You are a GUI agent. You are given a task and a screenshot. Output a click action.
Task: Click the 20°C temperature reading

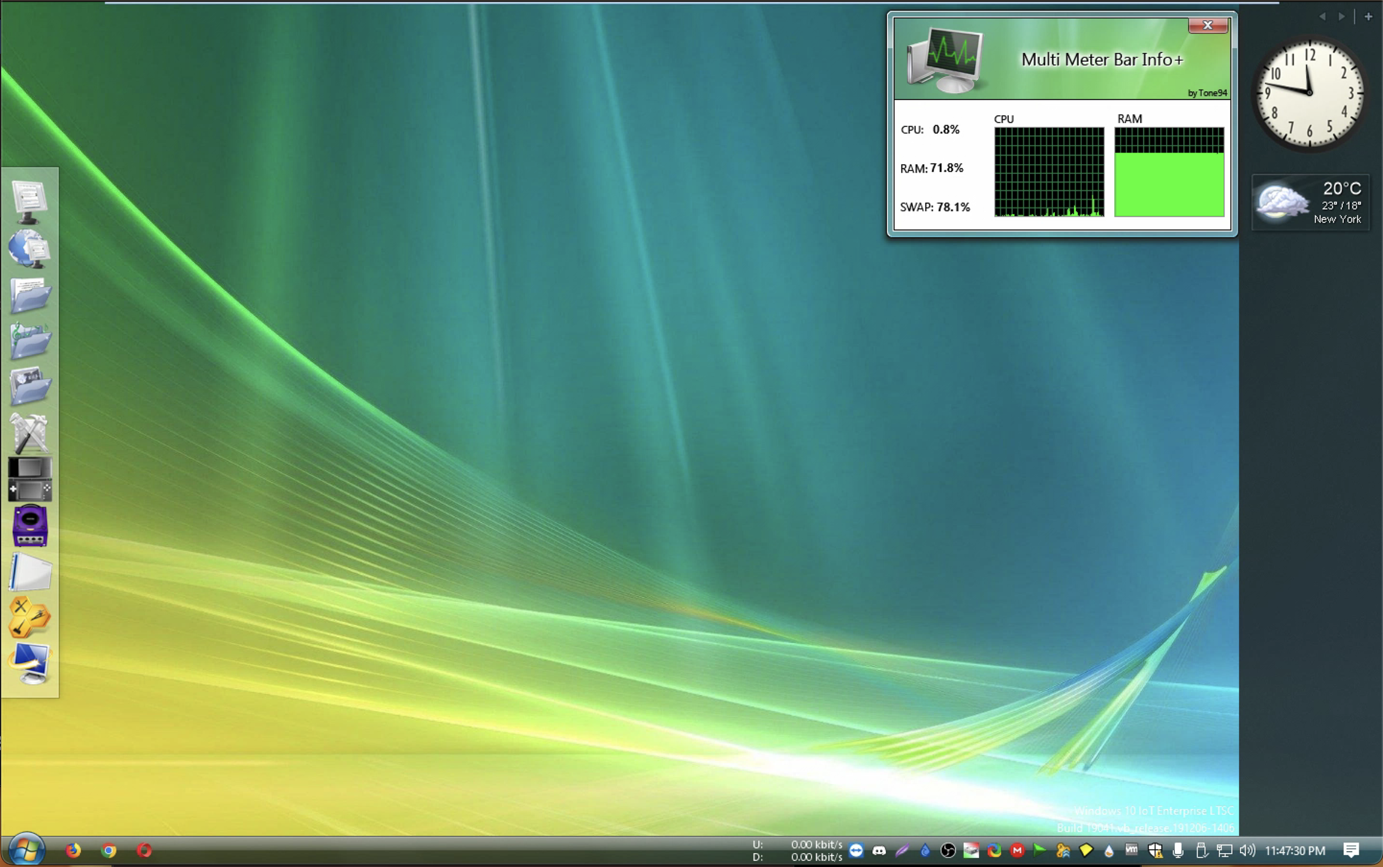click(x=1342, y=188)
